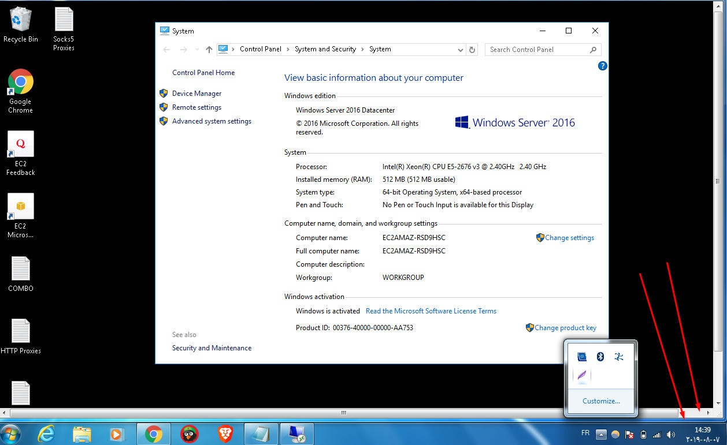Click the System and Security breadcrumb
The height and width of the screenshot is (445, 727).
point(325,50)
